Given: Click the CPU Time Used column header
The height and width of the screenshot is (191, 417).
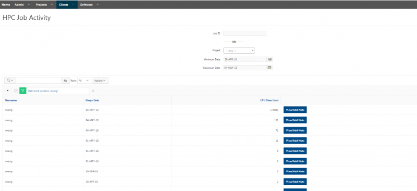Looking at the screenshot, I should (x=269, y=100).
